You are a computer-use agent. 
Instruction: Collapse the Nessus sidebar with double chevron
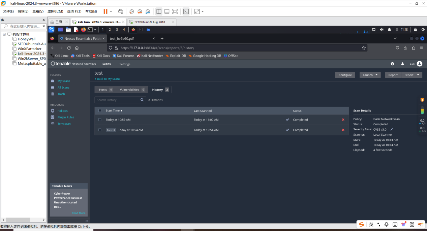(x=87, y=221)
